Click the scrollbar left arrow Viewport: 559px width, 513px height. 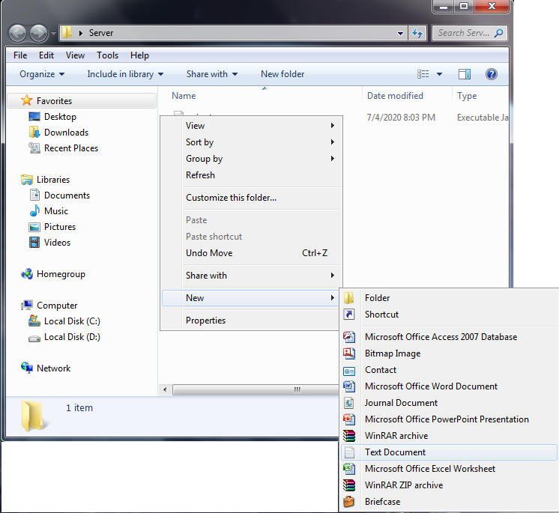click(165, 389)
